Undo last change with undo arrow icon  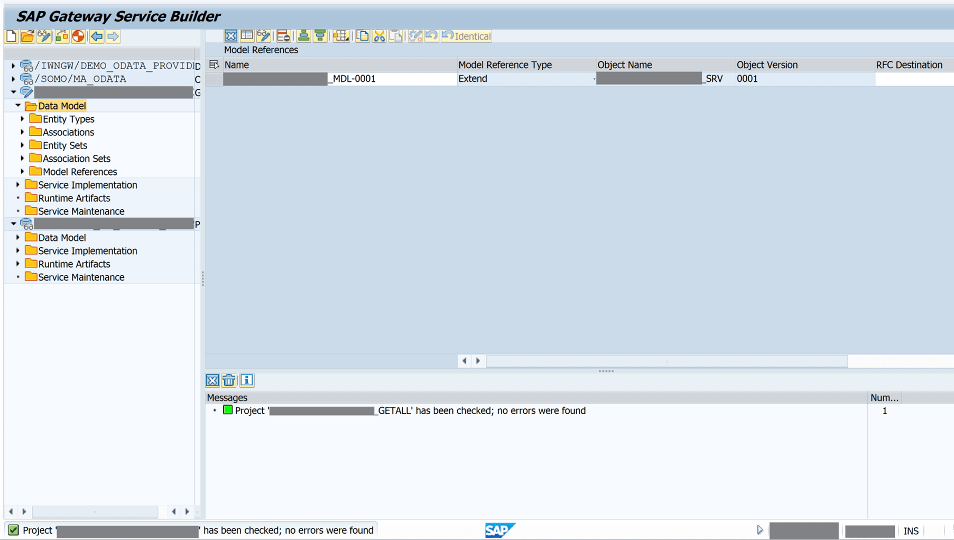click(431, 35)
